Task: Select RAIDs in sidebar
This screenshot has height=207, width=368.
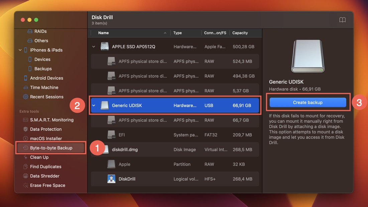Action: (40, 31)
